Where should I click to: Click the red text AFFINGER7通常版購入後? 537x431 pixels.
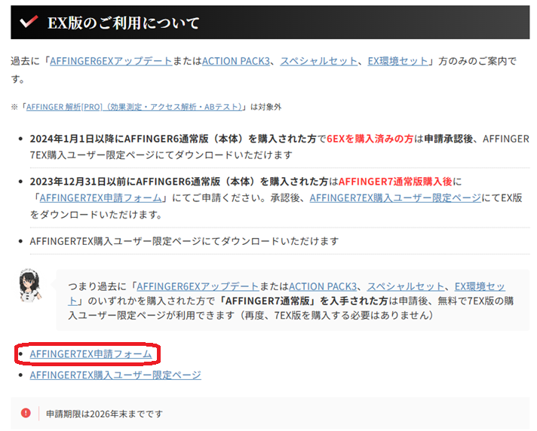(x=395, y=182)
